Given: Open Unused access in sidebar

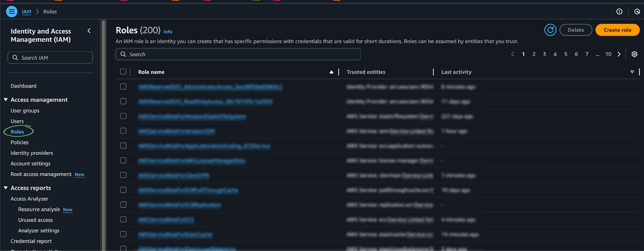Looking at the screenshot, I should [x=35, y=220].
